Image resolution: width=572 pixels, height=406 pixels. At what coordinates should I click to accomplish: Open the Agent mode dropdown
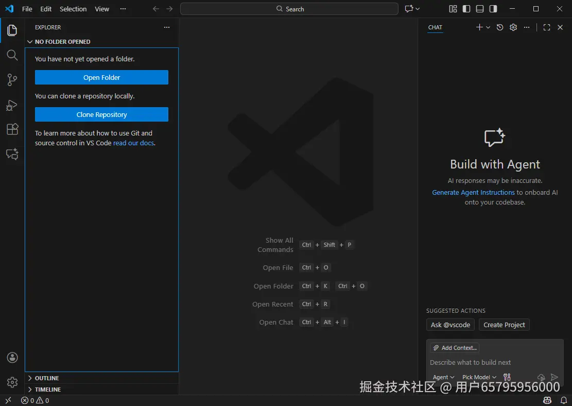point(443,377)
